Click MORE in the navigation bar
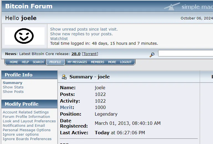 (112, 62)
